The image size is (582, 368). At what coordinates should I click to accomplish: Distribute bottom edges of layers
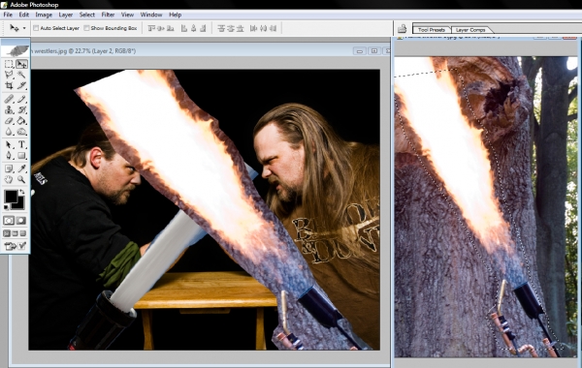pos(241,28)
